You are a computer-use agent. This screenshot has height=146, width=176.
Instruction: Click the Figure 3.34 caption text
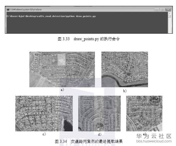pyautogui.click(x=89, y=141)
